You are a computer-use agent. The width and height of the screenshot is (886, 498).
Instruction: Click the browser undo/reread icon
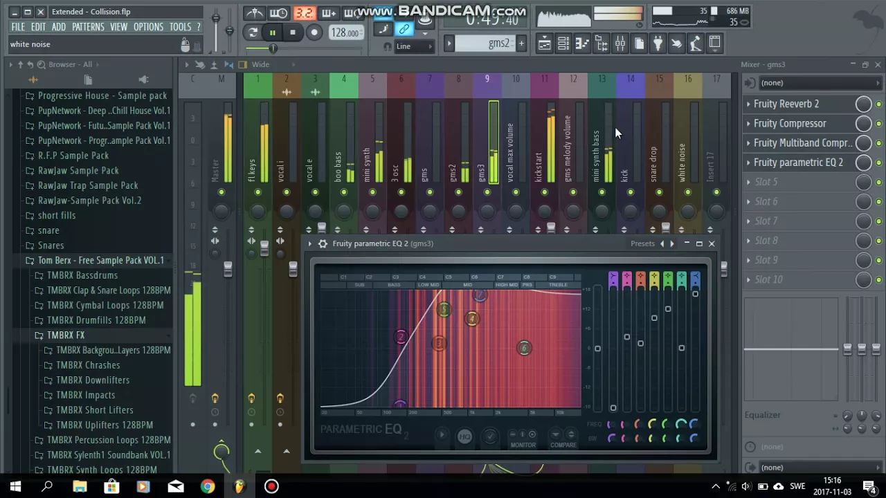(x=30, y=64)
